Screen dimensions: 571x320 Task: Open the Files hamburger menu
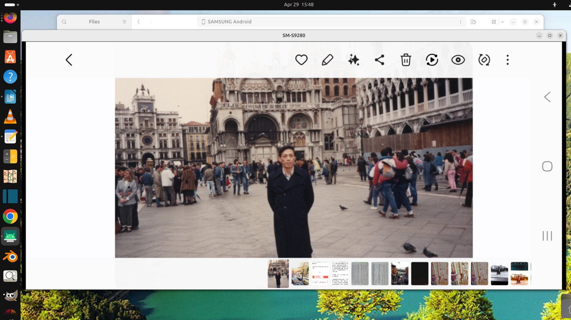coord(124,22)
